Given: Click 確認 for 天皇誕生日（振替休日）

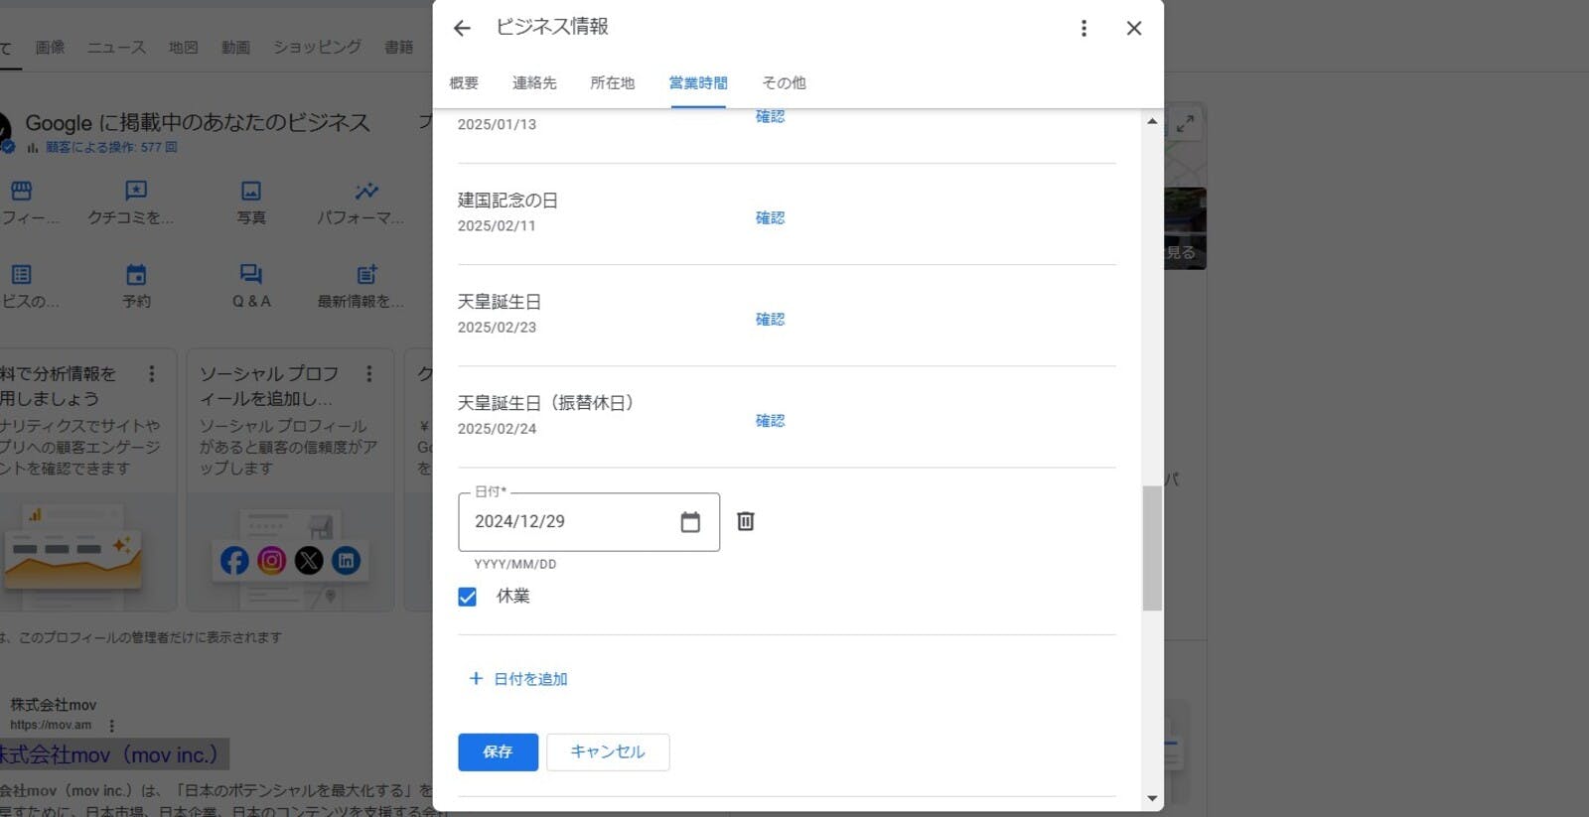Looking at the screenshot, I should 770,420.
